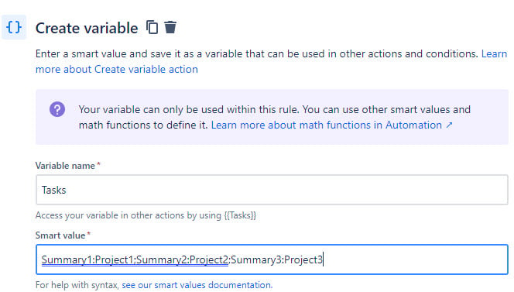The height and width of the screenshot is (292, 514).
Task: Click the external link arrow after Automation
Action: pos(449,125)
